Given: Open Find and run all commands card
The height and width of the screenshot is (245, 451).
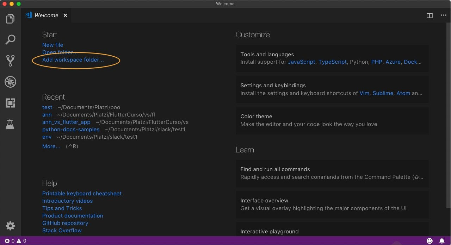Looking at the screenshot, I should [332, 173].
